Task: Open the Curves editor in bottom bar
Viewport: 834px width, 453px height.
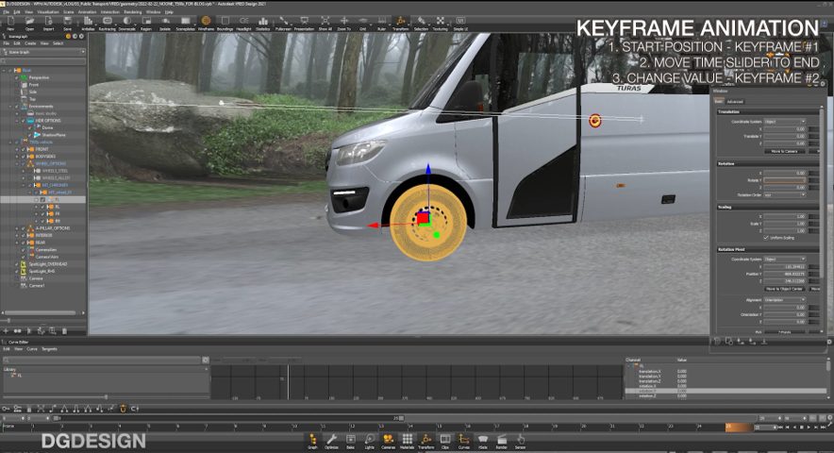Action: [x=463, y=440]
